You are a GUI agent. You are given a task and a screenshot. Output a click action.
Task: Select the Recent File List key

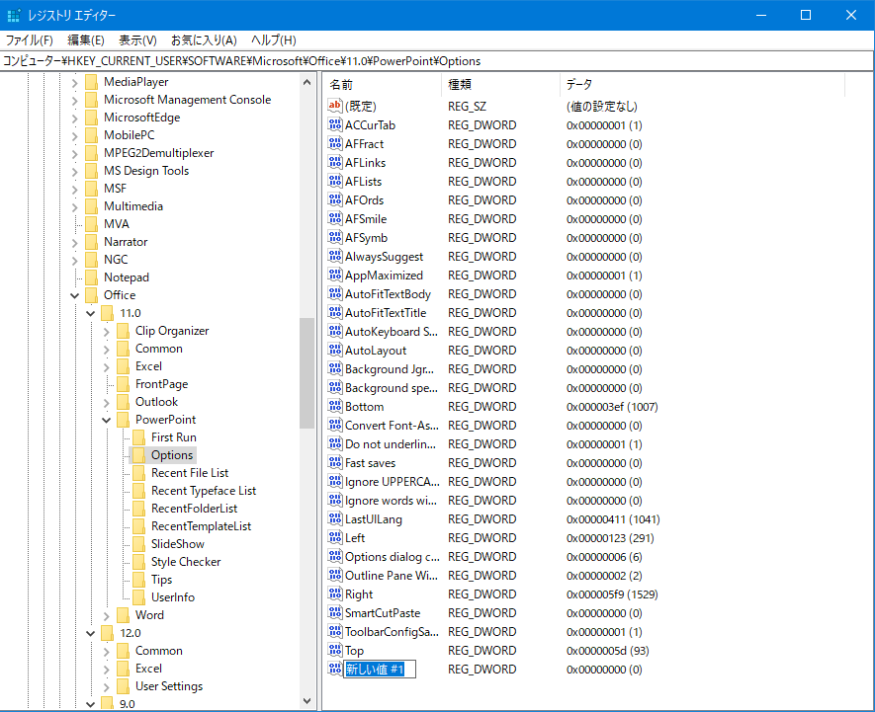point(190,473)
